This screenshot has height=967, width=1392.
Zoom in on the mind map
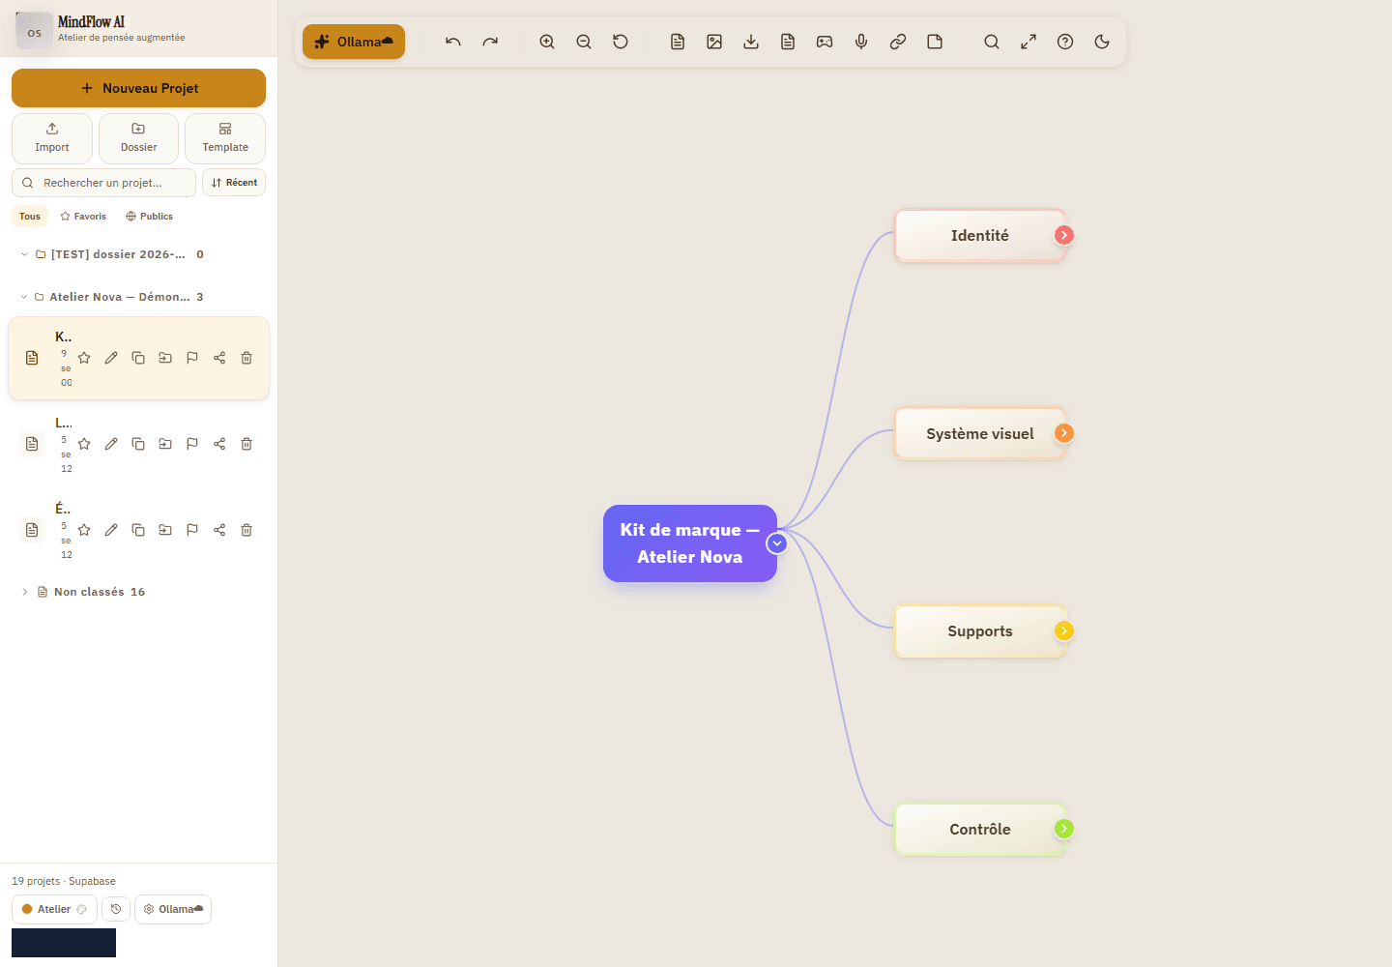point(547,42)
